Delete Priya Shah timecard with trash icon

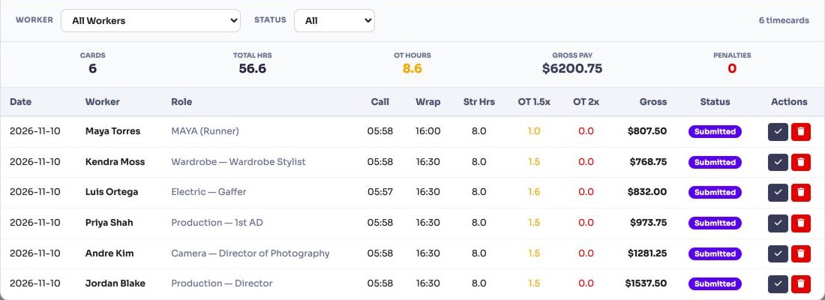pos(801,223)
